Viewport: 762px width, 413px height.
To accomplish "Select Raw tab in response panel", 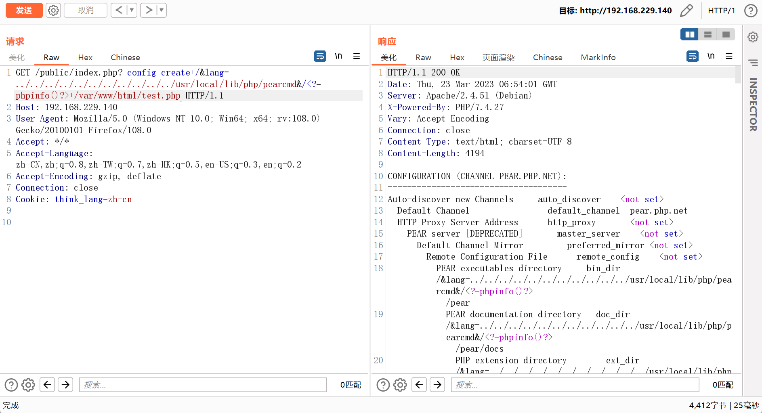I will (x=423, y=57).
